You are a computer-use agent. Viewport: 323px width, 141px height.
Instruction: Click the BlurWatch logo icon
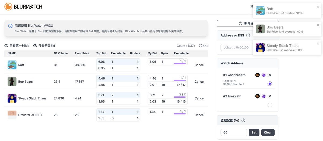[x=8, y=6]
